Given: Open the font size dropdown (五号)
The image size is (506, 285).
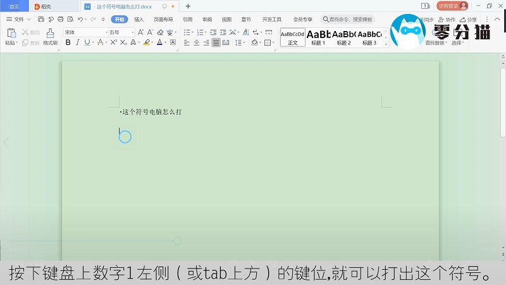Looking at the screenshot, I should (x=118, y=32).
